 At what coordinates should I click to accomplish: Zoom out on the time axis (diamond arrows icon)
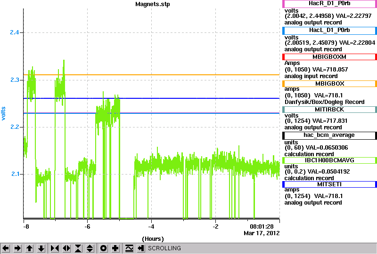coord(66,248)
